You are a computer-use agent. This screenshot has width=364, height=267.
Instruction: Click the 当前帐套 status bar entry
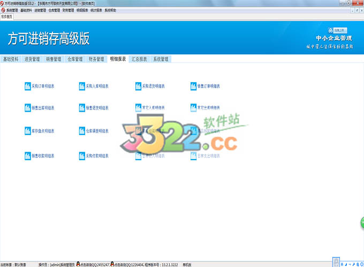tap(13, 264)
